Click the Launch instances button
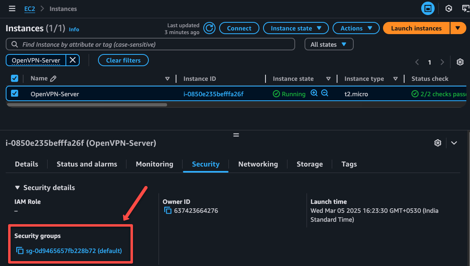Viewport: 470px width, 266px height. pos(416,28)
